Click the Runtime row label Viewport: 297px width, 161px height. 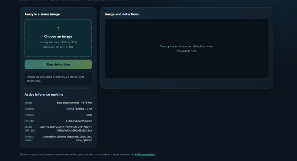29,109
